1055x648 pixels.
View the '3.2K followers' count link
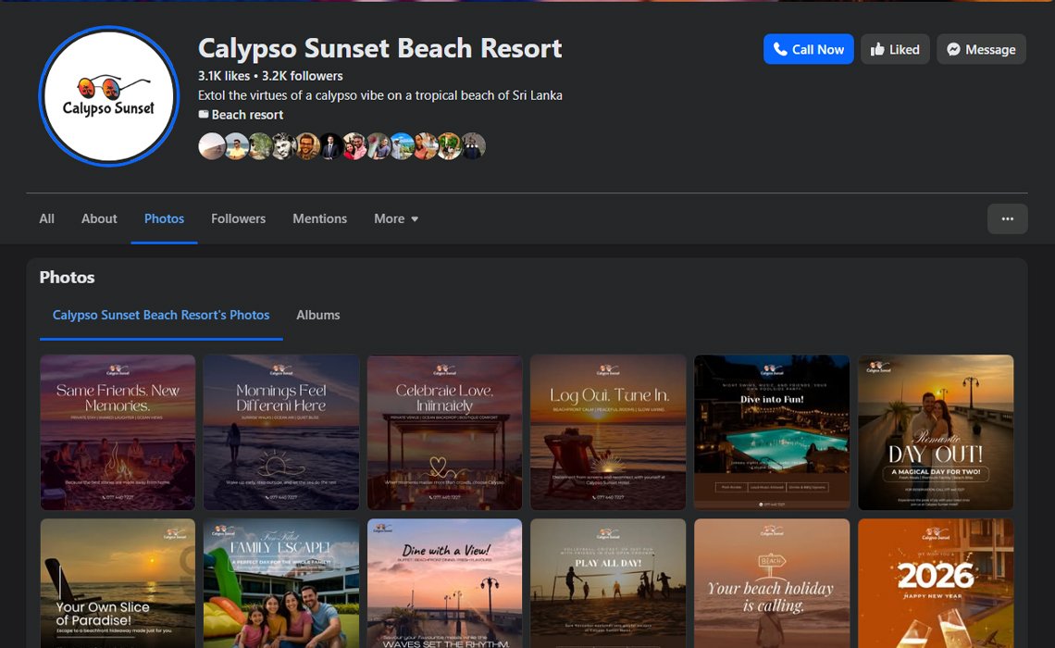302,76
